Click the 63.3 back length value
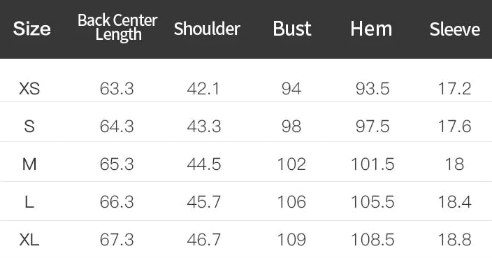 coord(117,89)
